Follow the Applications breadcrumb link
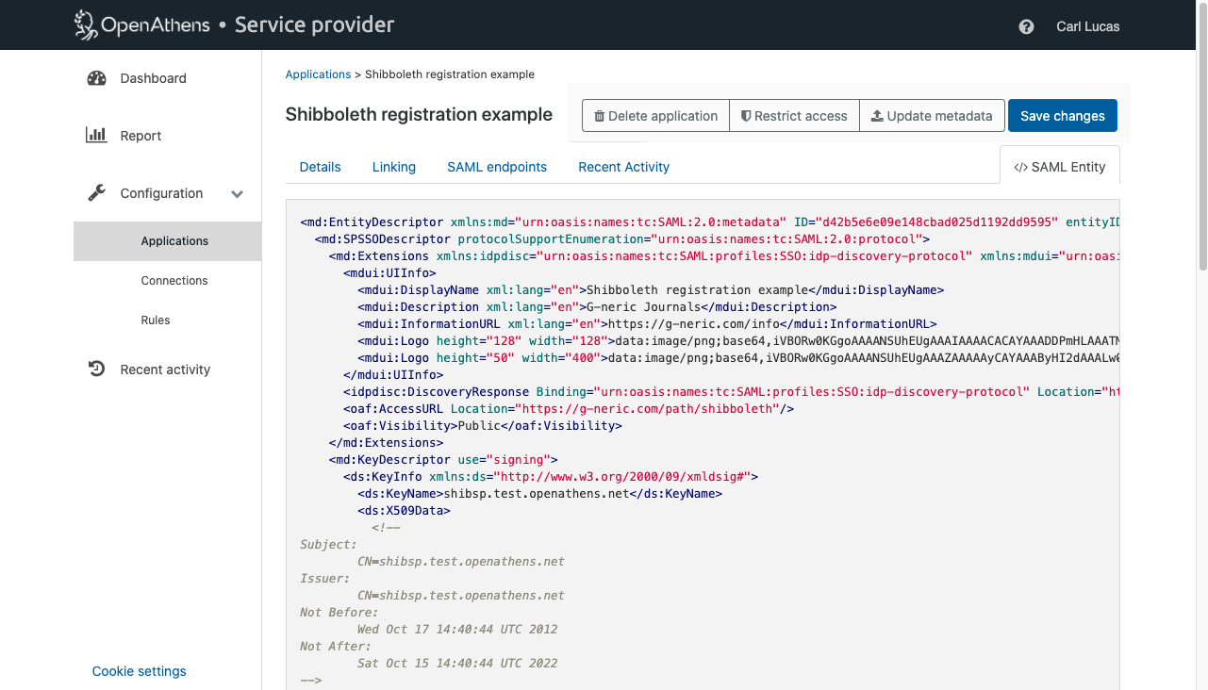The width and height of the screenshot is (1208, 690). click(x=318, y=74)
